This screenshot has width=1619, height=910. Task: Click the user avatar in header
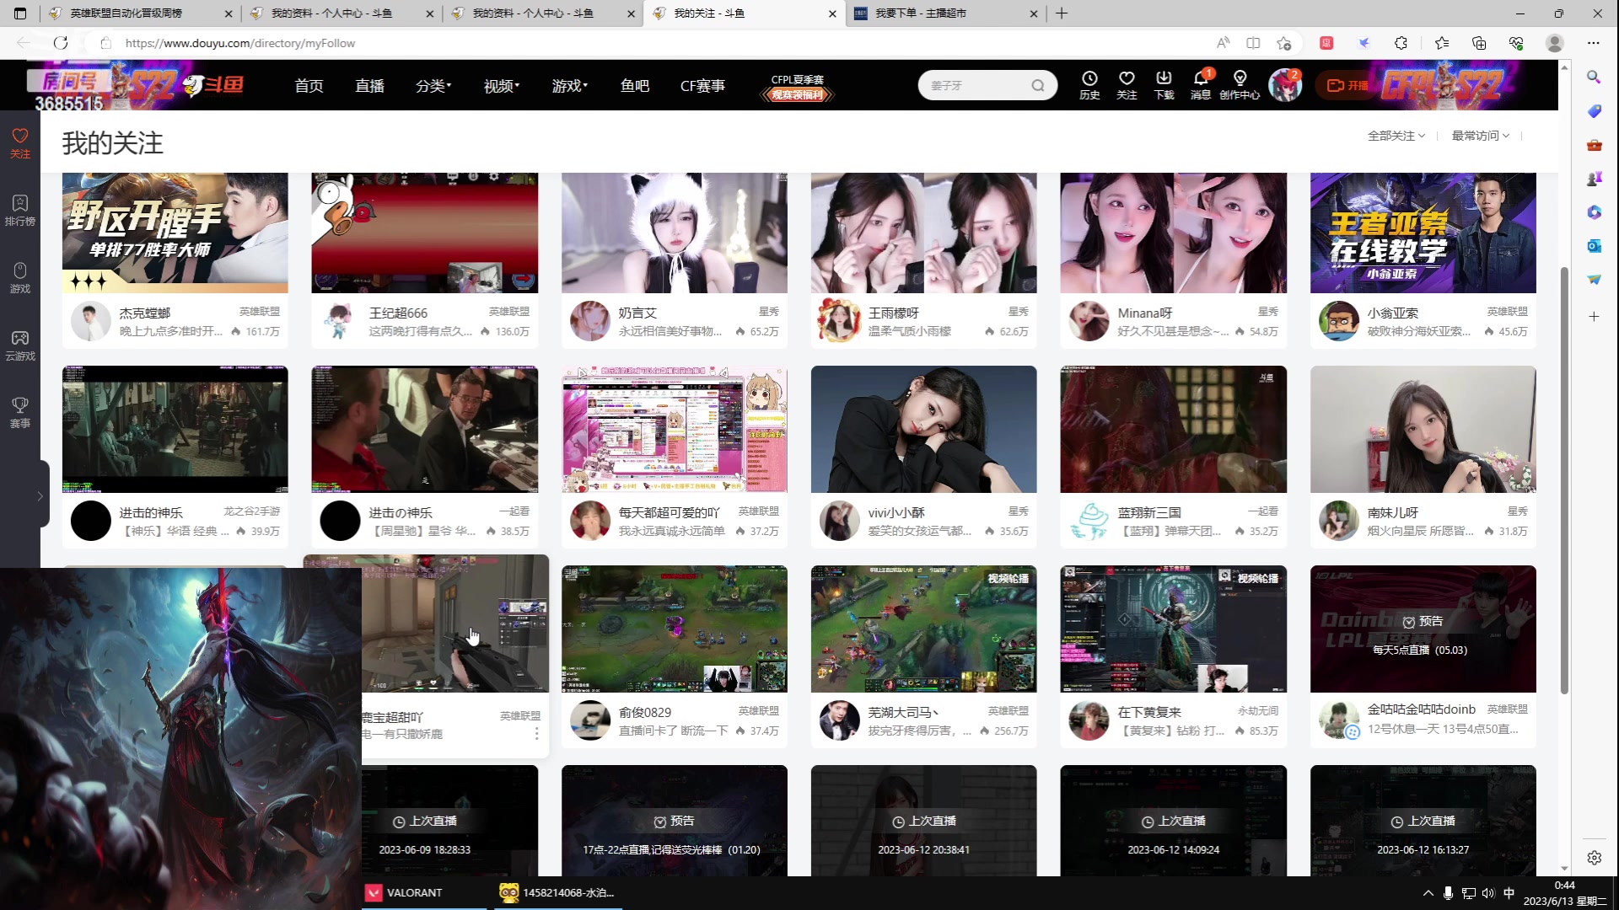tap(1284, 85)
